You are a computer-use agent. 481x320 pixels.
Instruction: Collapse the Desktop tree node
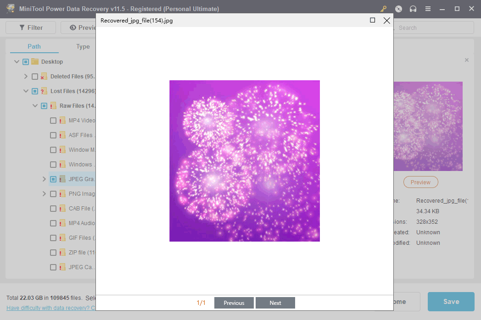17,61
